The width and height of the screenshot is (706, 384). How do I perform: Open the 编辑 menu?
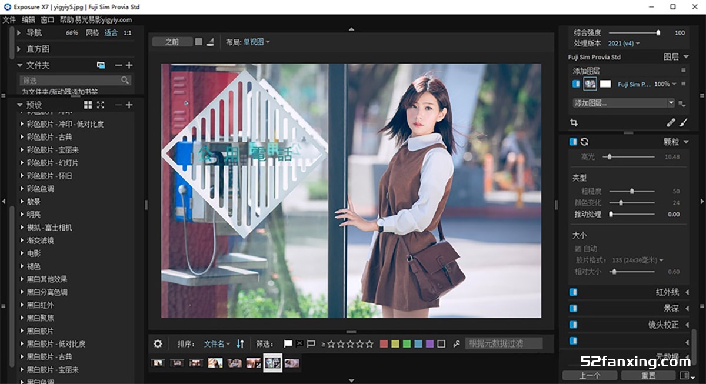(x=28, y=19)
